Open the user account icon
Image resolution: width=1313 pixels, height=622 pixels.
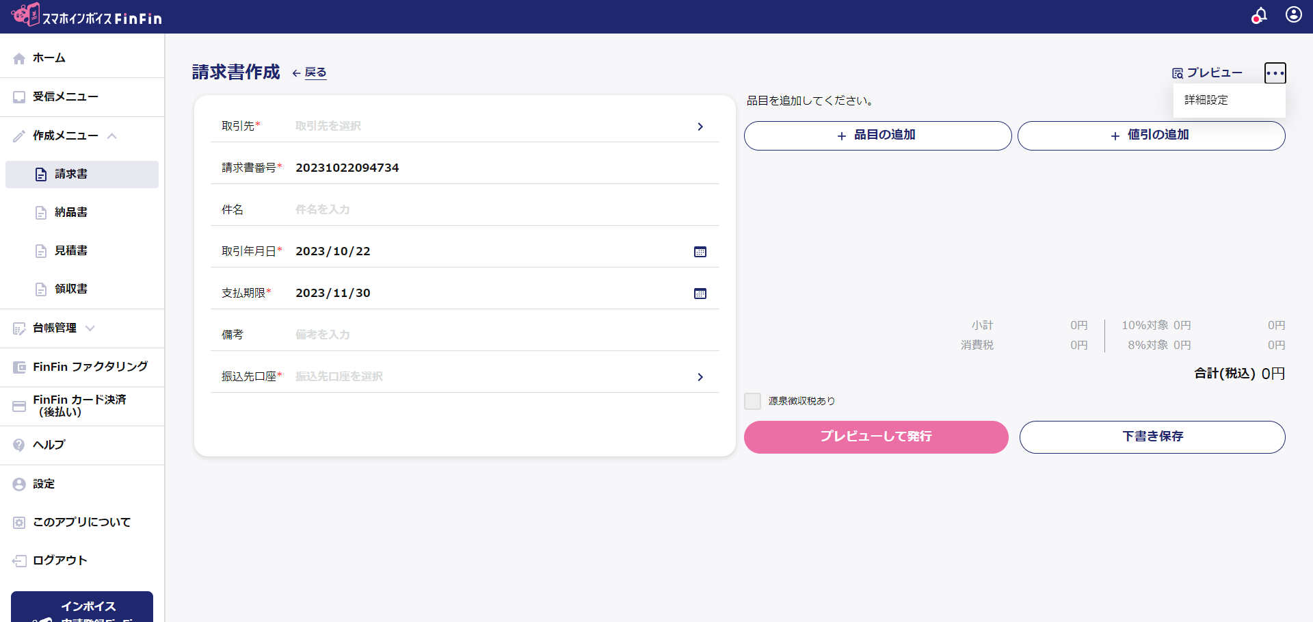[x=1293, y=14]
